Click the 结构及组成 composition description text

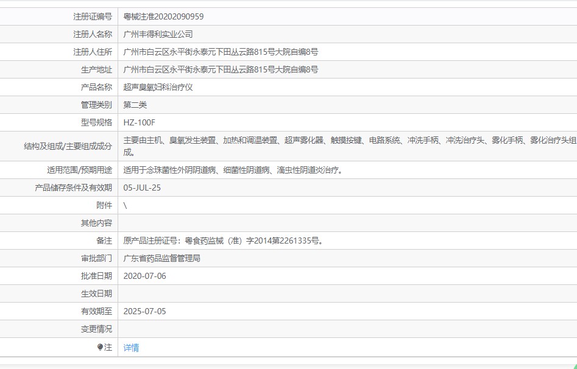coord(349,141)
